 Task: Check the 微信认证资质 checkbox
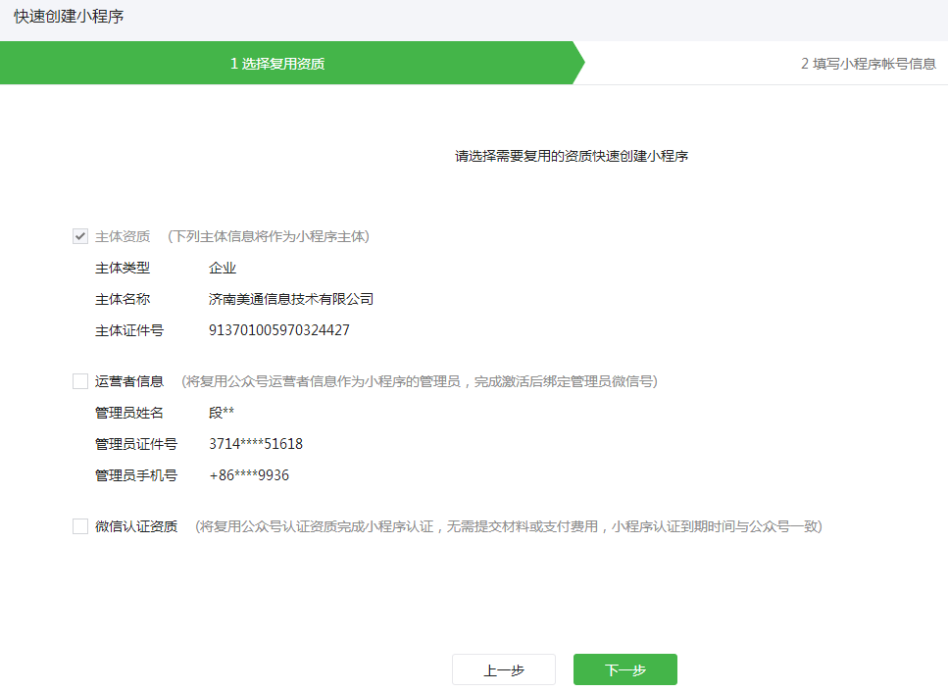pyautogui.click(x=80, y=526)
